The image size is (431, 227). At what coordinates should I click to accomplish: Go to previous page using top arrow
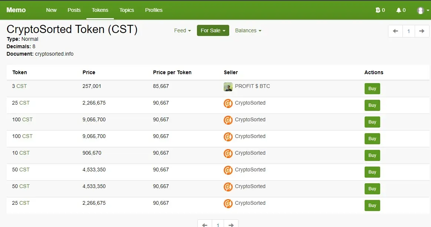[395, 31]
